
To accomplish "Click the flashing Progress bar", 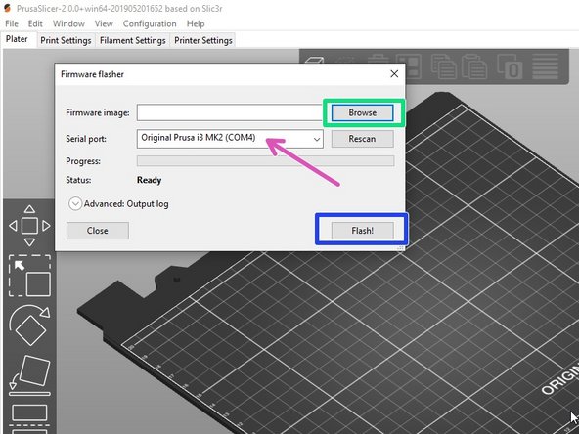I will (x=265, y=161).
